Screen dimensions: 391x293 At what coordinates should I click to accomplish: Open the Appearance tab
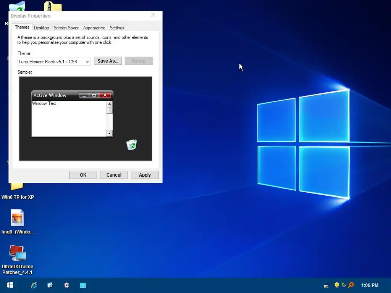(94, 27)
